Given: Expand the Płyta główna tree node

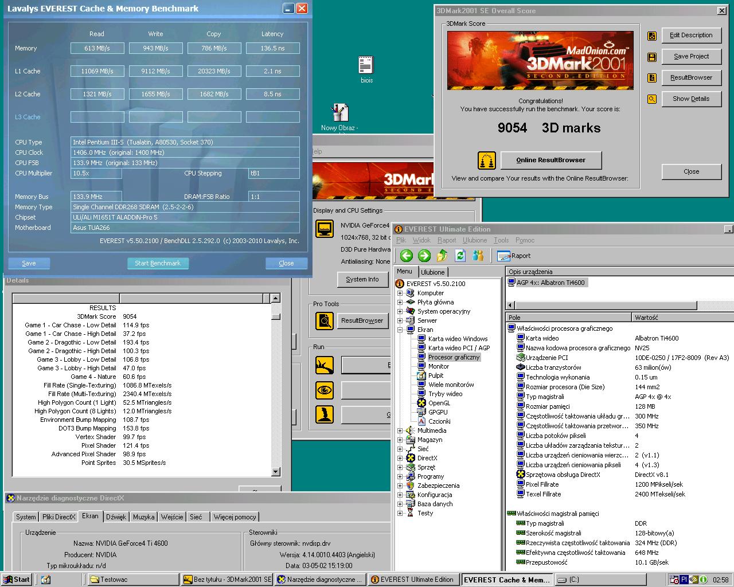Looking at the screenshot, I should pyautogui.click(x=400, y=302).
